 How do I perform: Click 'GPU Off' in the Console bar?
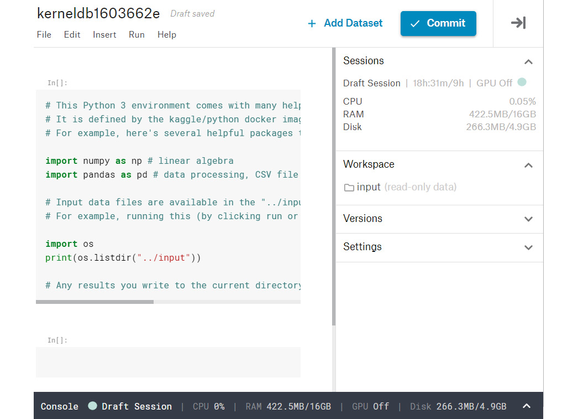[x=370, y=406]
